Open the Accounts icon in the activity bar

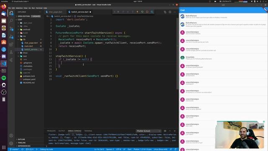pyautogui.click(x=11, y=135)
